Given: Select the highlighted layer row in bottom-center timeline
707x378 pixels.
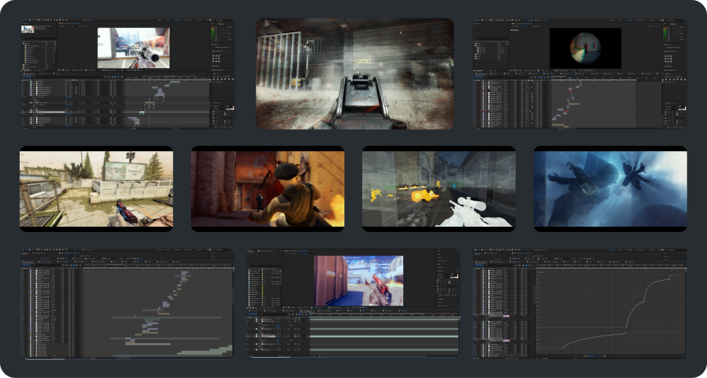Looking at the screenshot, I should pos(353,337).
